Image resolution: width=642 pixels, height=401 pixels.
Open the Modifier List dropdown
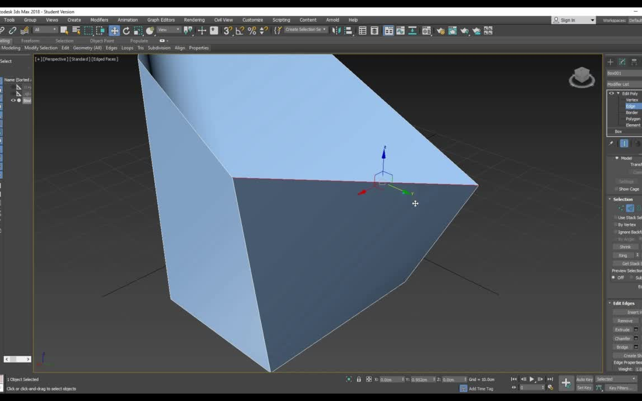(623, 84)
